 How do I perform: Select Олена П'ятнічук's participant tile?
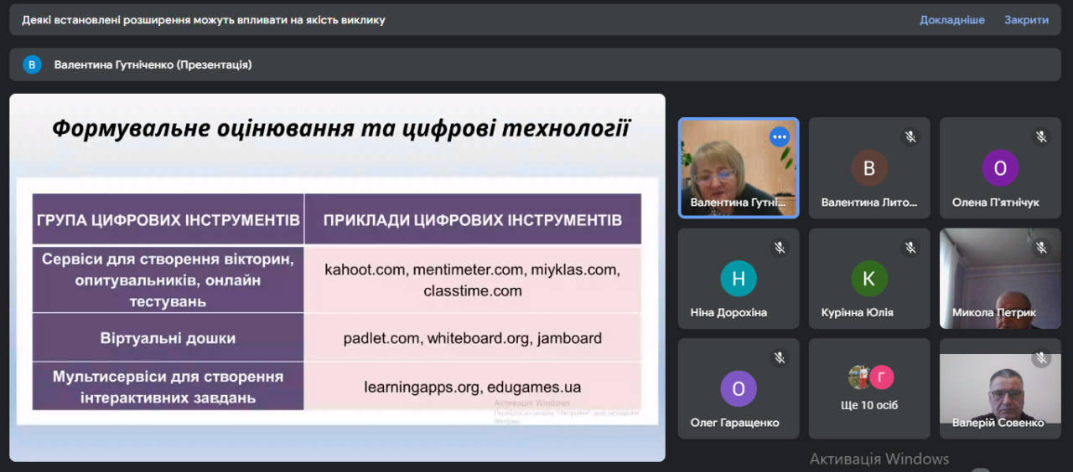pyautogui.click(x=1000, y=167)
